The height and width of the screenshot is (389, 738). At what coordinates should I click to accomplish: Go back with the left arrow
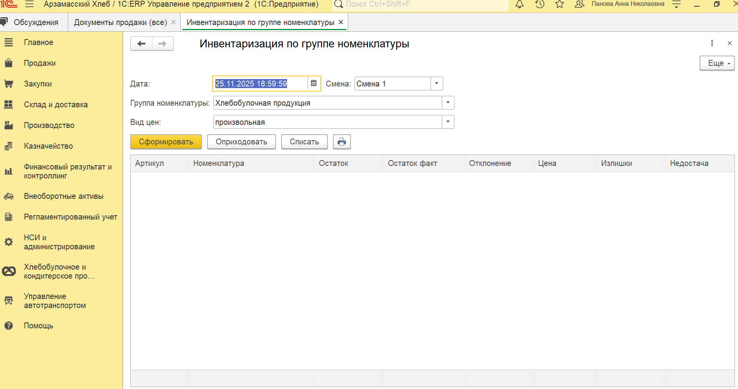pyautogui.click(x=142, y=43)
